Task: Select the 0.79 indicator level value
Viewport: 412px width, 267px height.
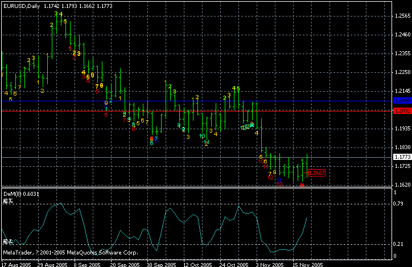Action: coord(398,204)
